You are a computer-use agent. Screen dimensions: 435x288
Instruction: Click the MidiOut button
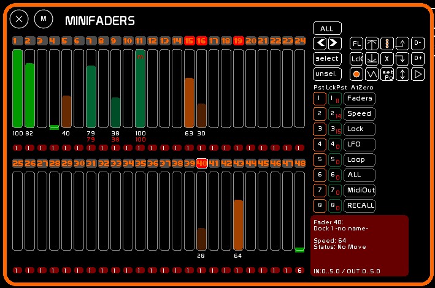[360, 191]
